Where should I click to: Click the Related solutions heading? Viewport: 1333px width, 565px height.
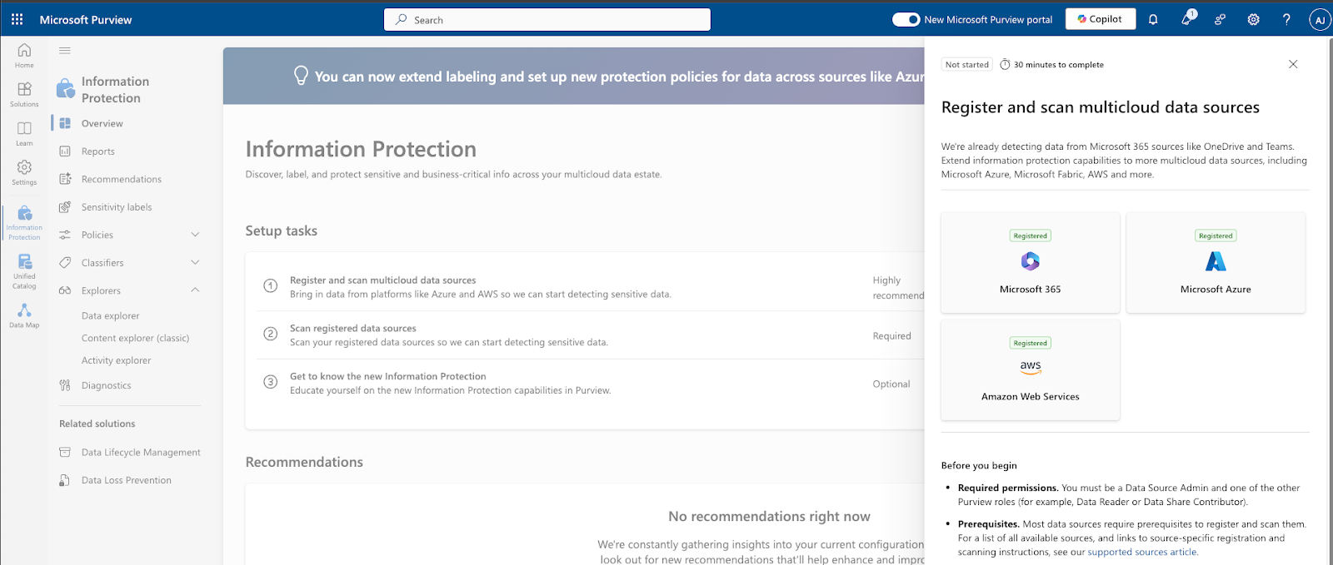coord(97,424)
